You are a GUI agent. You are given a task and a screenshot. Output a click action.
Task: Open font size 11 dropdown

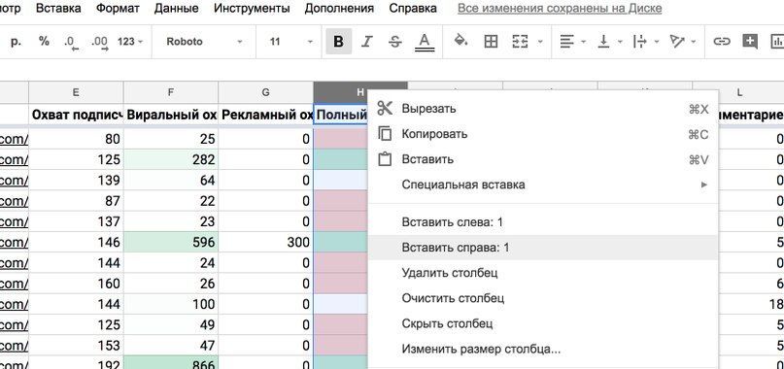tap(290, 42)
